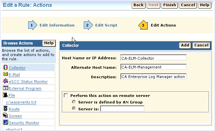Viewport: 215px width, 131px height.
Task: Click the Screen action icon
Action: [5, 116]
